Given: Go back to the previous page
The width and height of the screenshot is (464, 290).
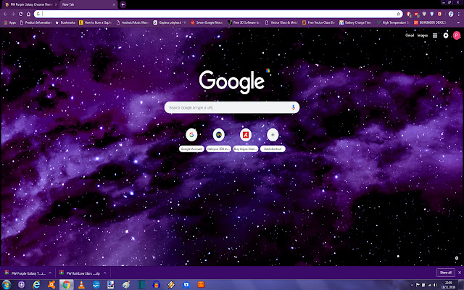Looking at the screenshot, I should tap(5, 14).
